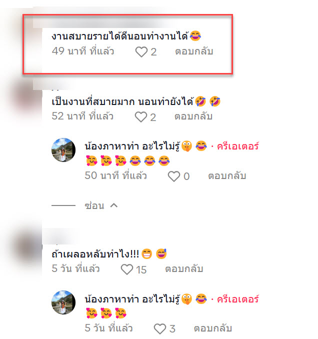The width and height of the screenshot is (318, 339).
Task: Open the น้องภาหาทำ username on the lower reply
Action: coord(132,299)
